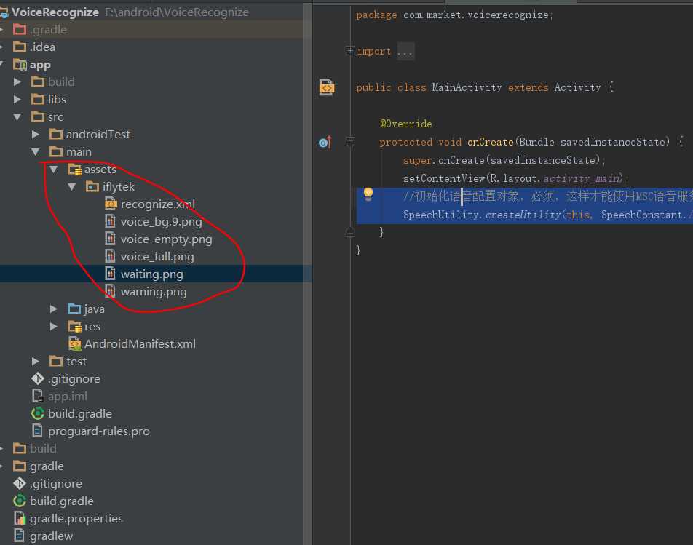Click the app module icon
This screenshot has height=545, width=693.
click(x=20, y=65)
